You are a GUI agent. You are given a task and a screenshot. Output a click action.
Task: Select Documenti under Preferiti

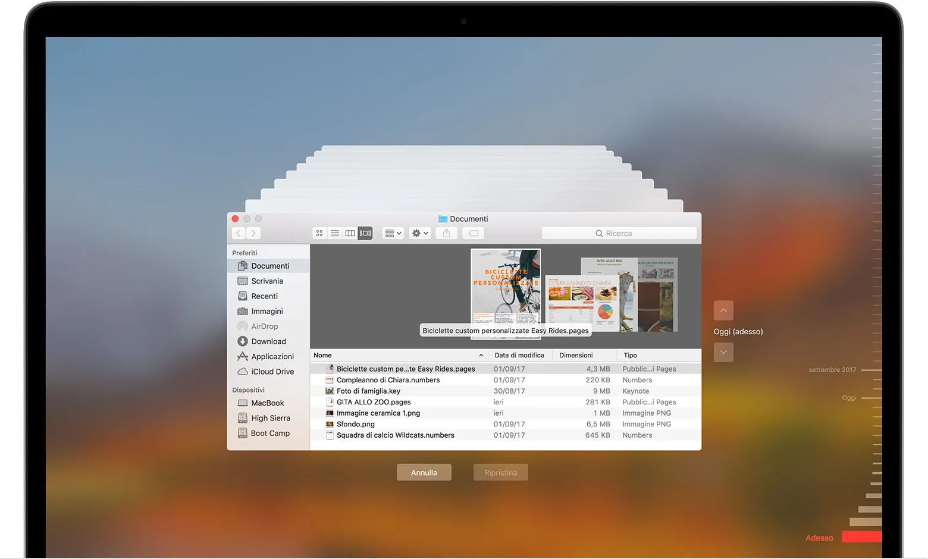click(271, 266)
